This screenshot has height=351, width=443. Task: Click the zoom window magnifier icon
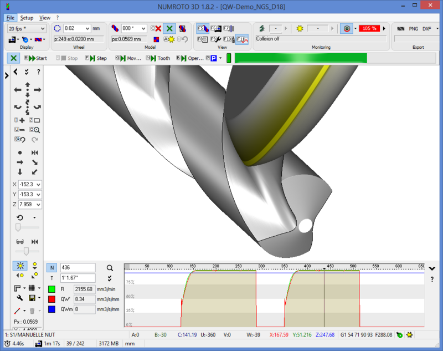34,129
